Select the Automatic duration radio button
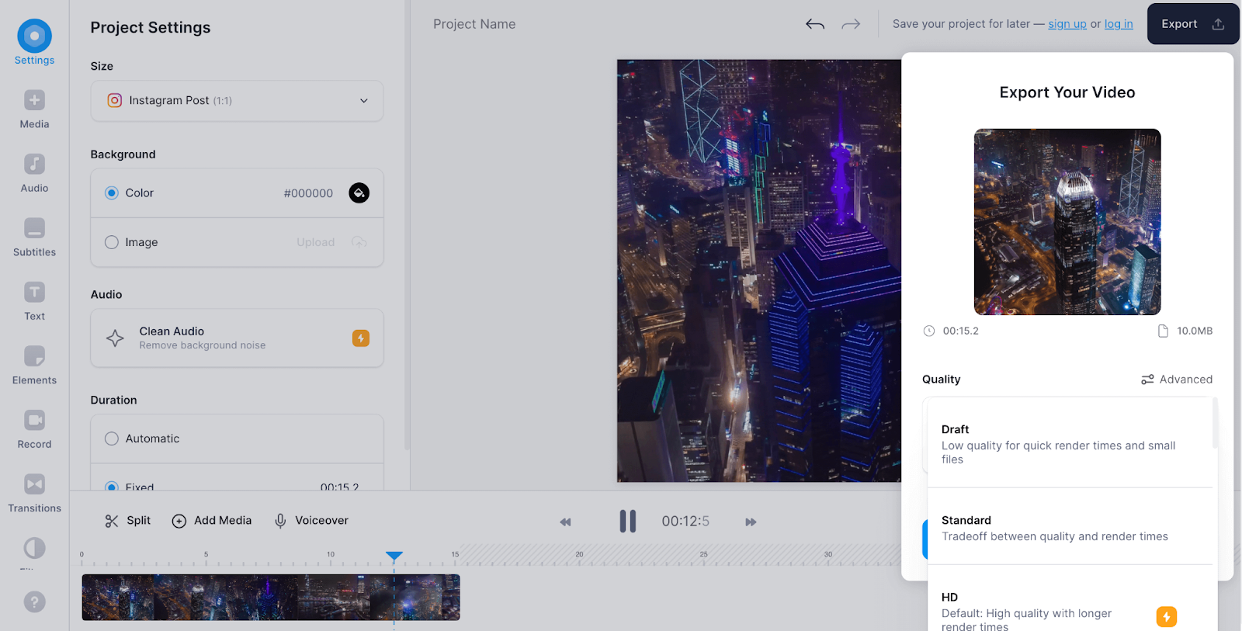 pyautogui.click(x=112, y=439)
